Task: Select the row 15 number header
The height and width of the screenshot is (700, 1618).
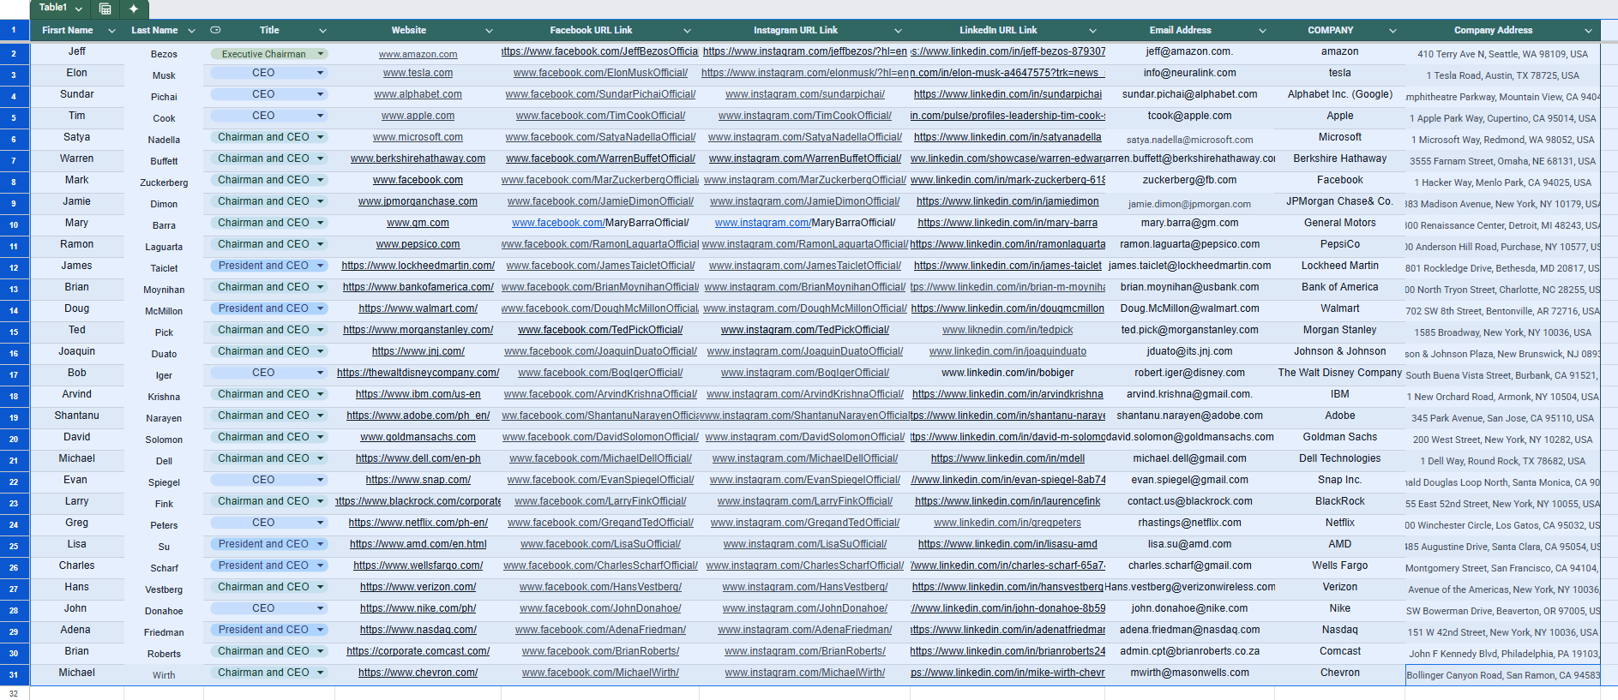Action: point(14,332)
